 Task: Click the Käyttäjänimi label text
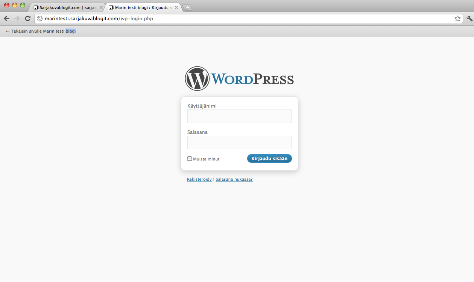pos(202,106)
